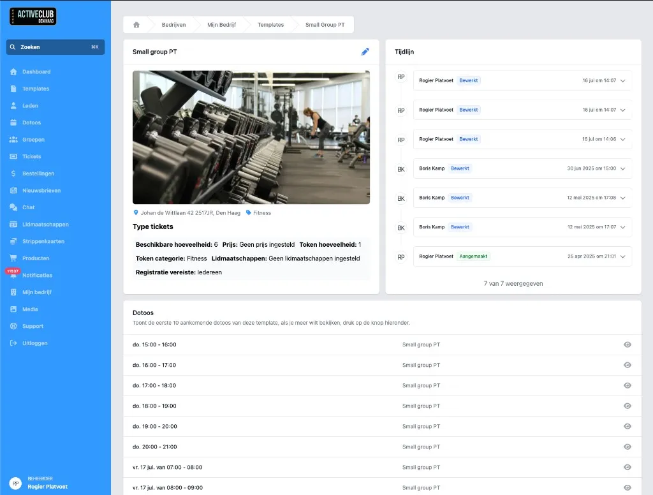Screen dimensions: 653x495
Task: Click the Dotoos calendar icon
Action: 13,122
